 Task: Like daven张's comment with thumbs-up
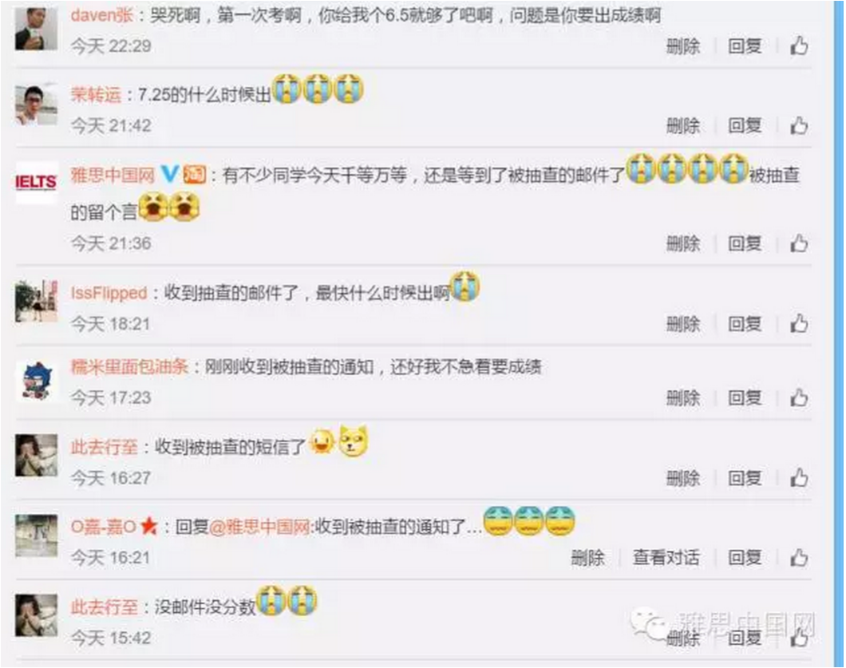pyautogui.click(x=799, y=45)
